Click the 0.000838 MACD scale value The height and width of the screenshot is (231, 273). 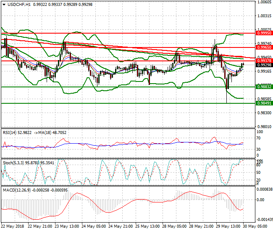pos(265,189)
